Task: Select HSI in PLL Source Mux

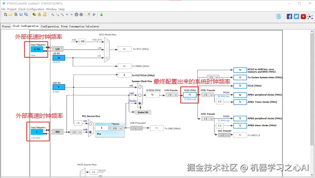Action: coord(90,124)
